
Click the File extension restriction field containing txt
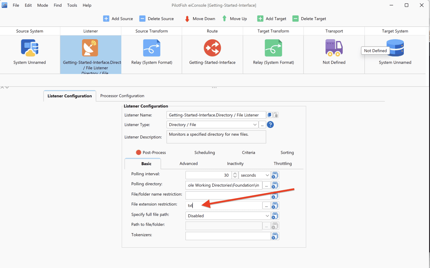[x=224, y=206]
